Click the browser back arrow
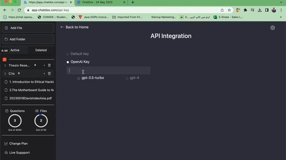 (5, 10)
